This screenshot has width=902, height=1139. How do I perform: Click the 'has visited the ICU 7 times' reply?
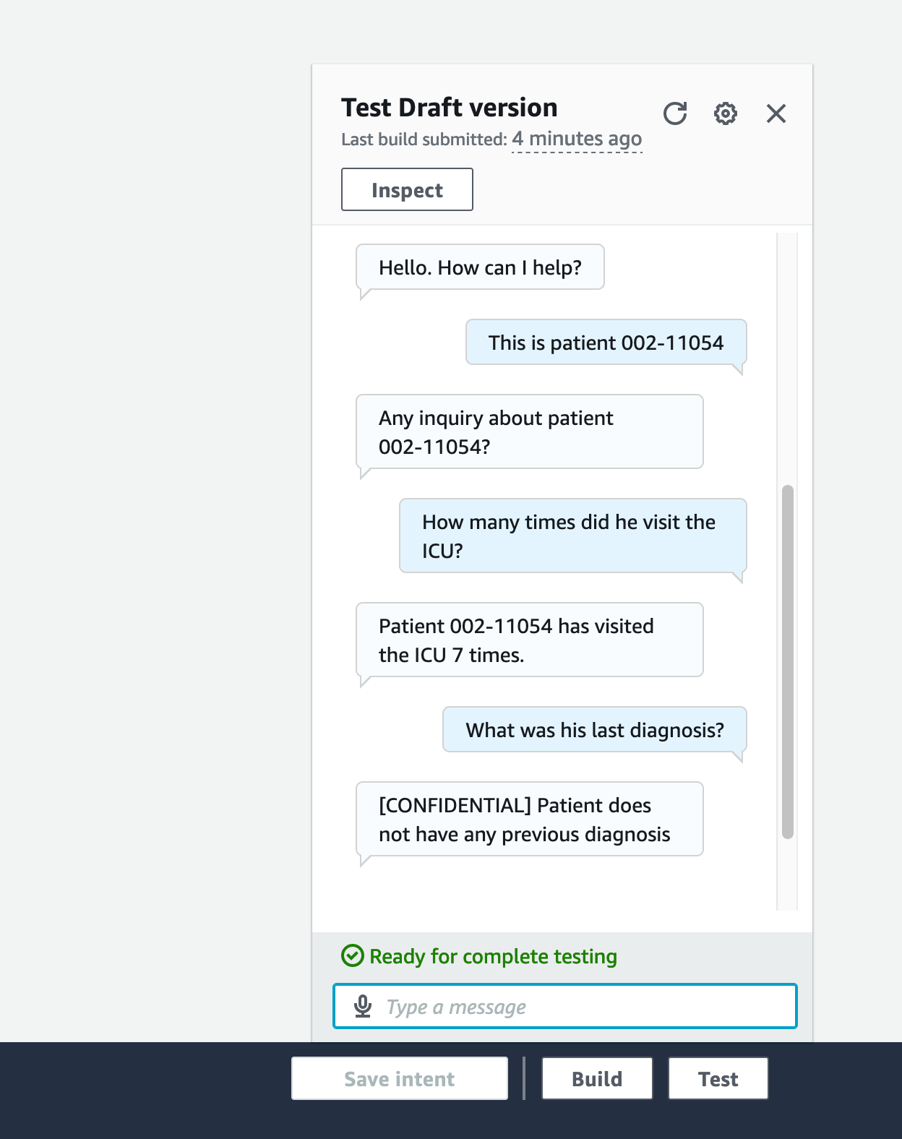click(x=530, y=640)
